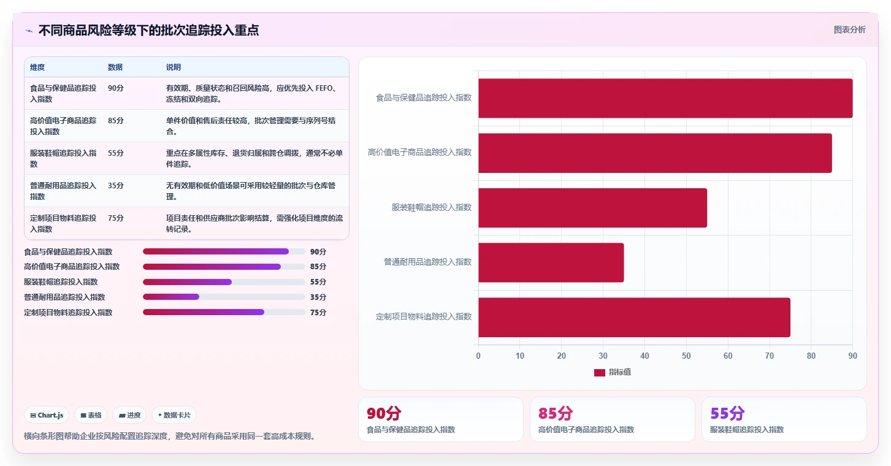Click the 普通耐用品追踪投入指数 chart axis label
The image size is (891, 466).
[x=428, y=262]
